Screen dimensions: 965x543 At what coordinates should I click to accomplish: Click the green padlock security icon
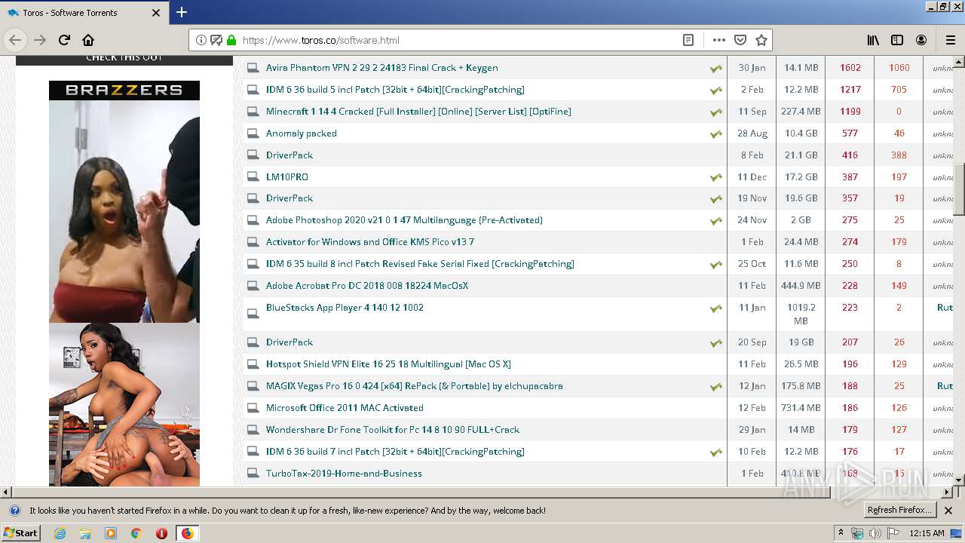(231, 40)
